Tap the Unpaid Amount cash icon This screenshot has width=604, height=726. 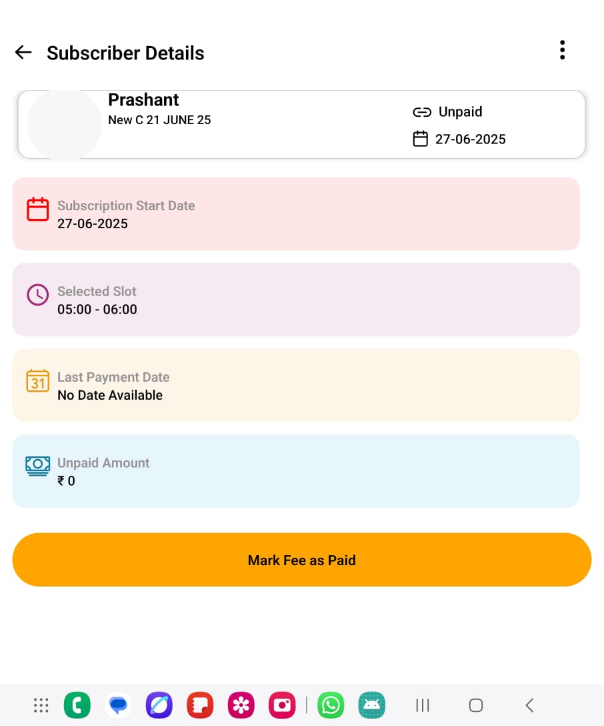tap(37, 466)
